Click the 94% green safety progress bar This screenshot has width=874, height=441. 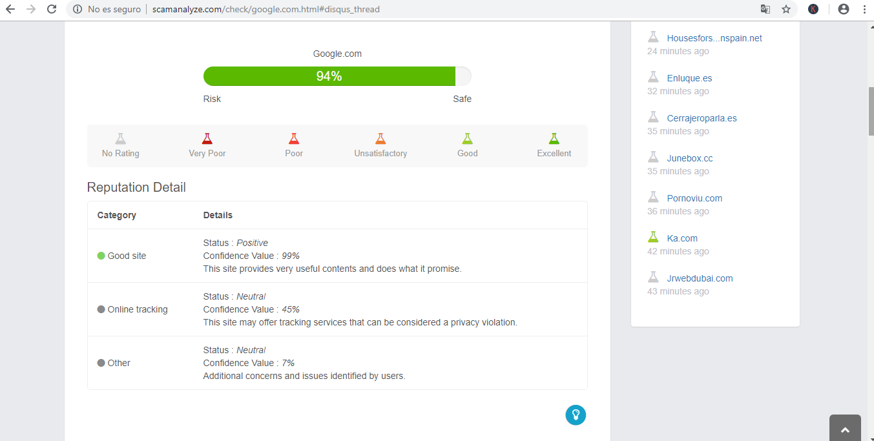tap(329, 76)
